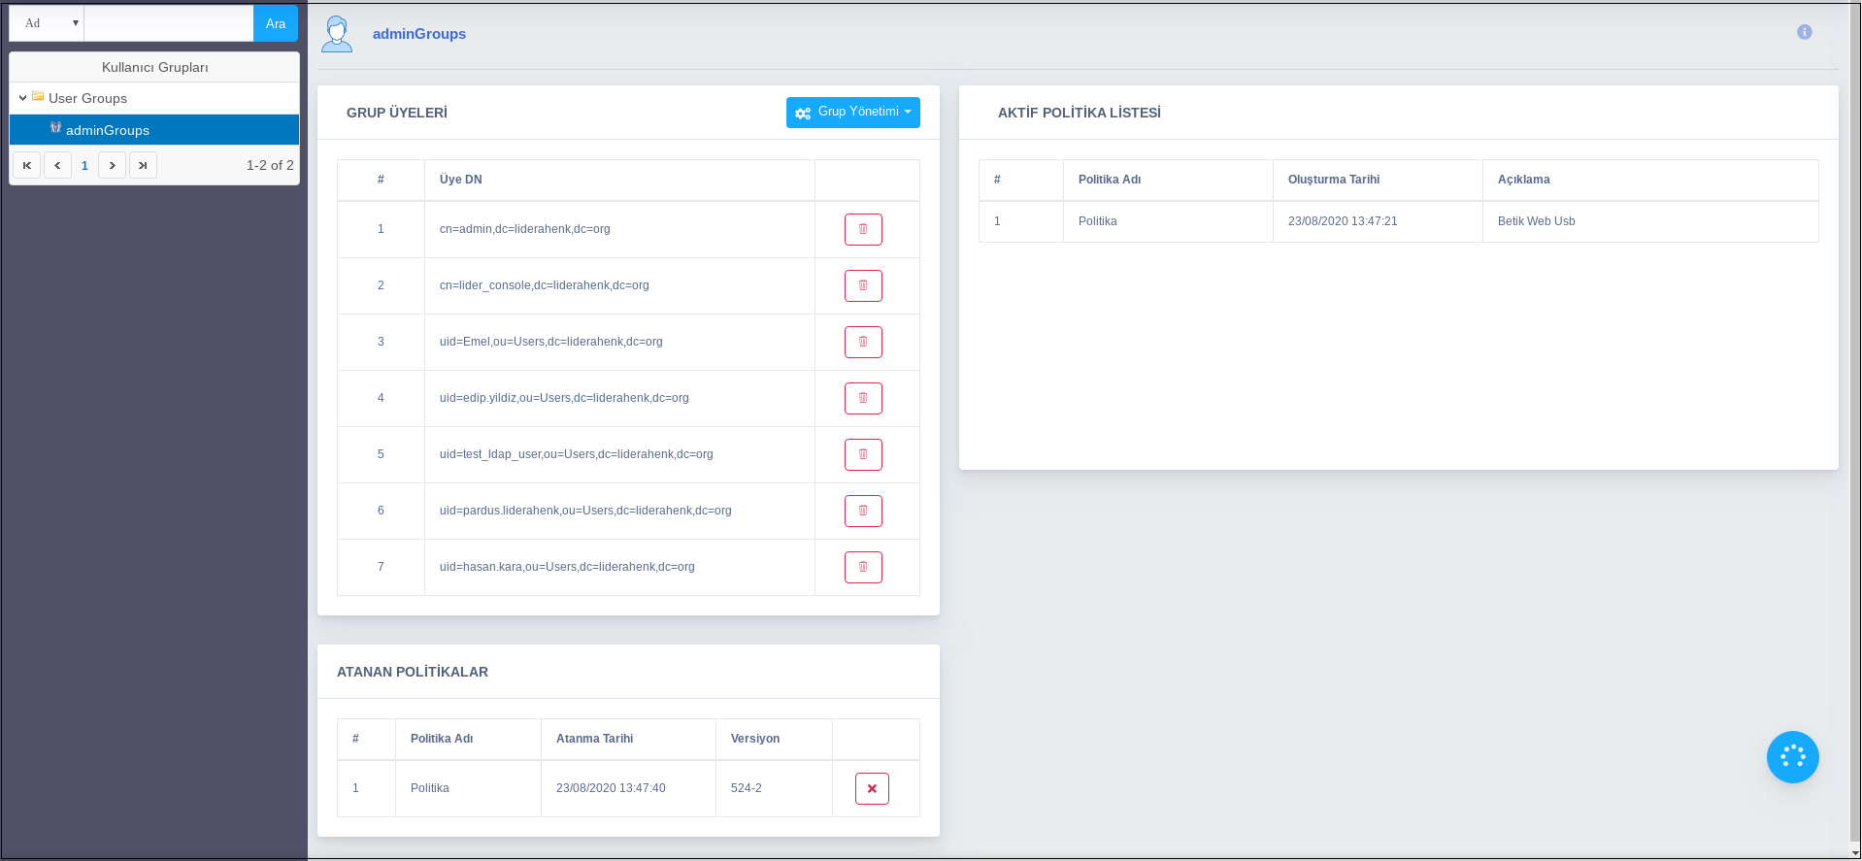Click into the group search text field
This screenshot has width=1862, height=861.
tap(168, 23)
